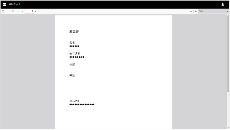Click the zoom out minus icon
Image resolution: width=230 pixels, height=130 pixels.
[x=191, y=11]
